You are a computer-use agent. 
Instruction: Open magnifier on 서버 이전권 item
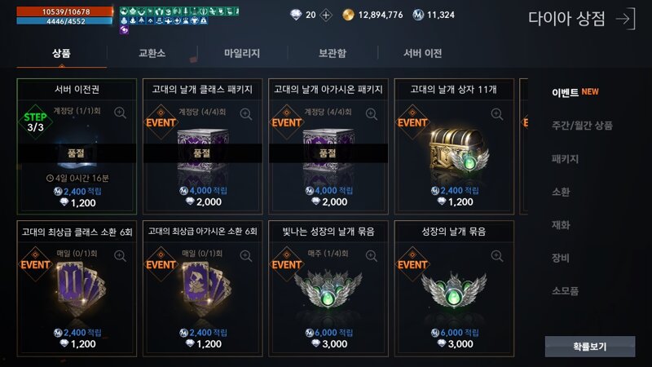pyautogui.click(x=120, y=113)
